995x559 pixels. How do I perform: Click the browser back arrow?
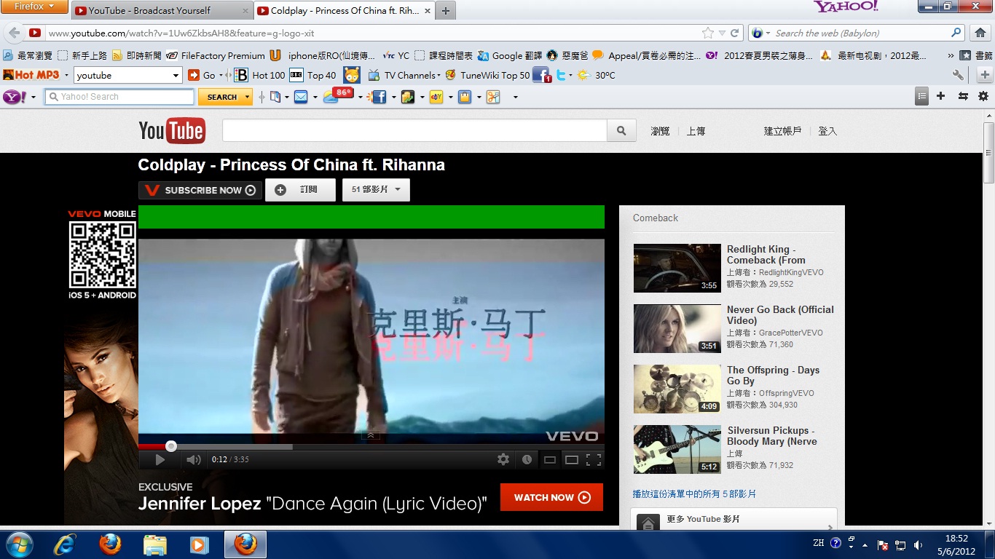click(13, 33)
